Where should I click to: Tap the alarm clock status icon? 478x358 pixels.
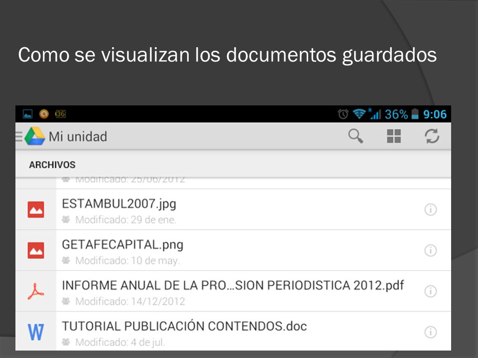[343, 114]
